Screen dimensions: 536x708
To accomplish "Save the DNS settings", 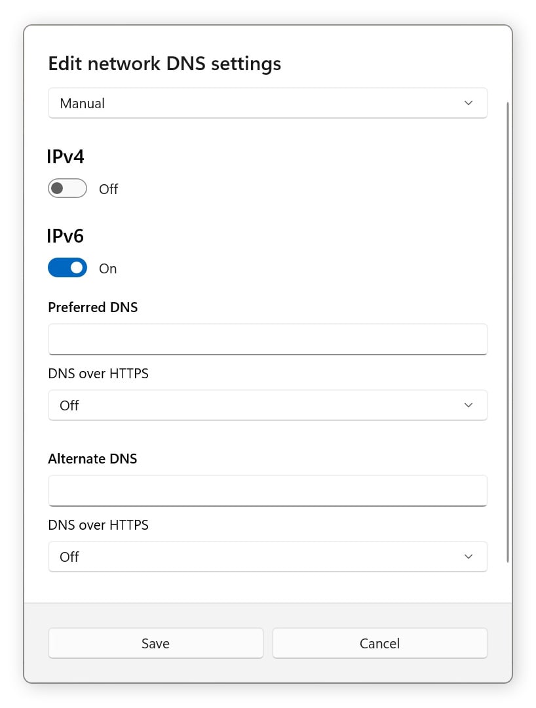I will point(155,643).
